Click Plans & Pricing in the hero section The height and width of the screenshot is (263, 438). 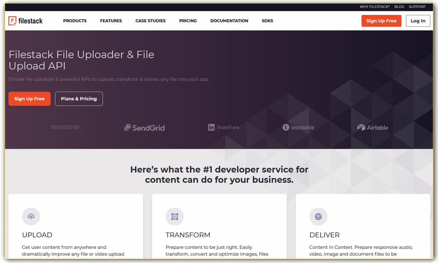pyautogui.click(x=79, y=99)
